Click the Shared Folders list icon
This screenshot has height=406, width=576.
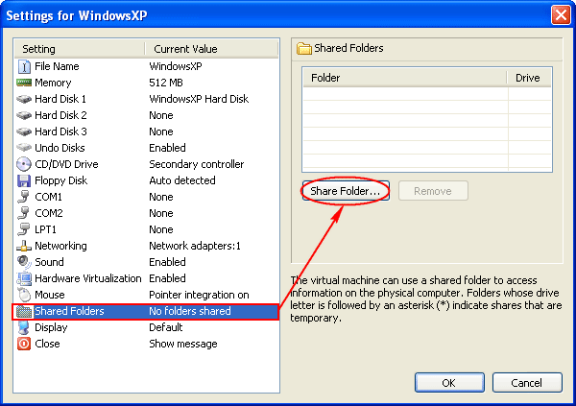click(24, 312)
